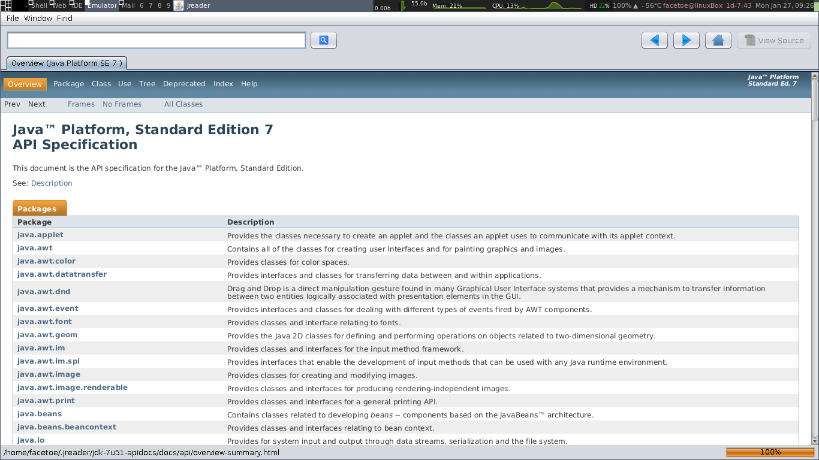Open the java.awt.datatransfer package
This screenshot has height=460, width=819.
(x=62, y=274)
